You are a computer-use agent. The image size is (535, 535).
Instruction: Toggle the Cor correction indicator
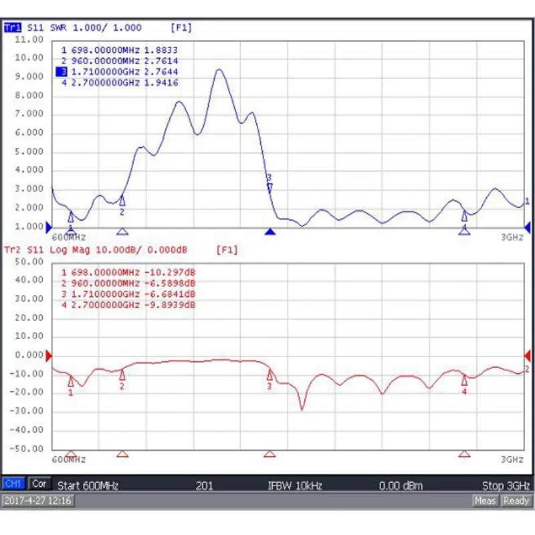[39, 484]
